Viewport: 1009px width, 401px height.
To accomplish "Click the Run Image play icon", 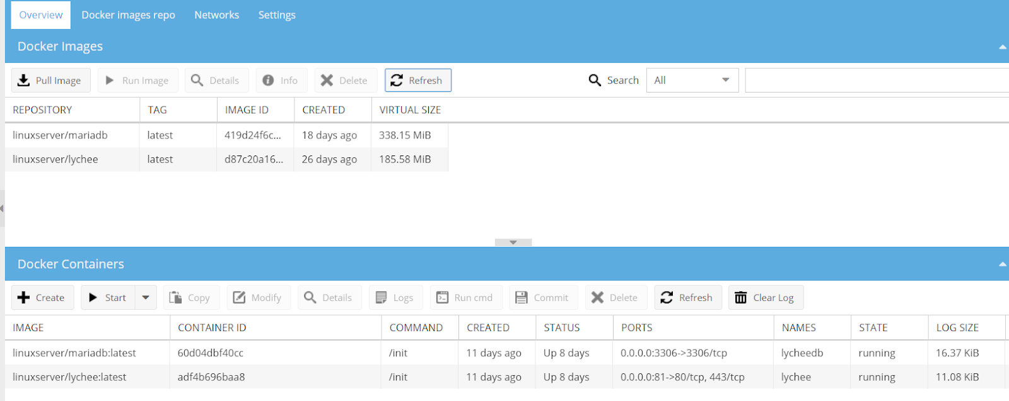I will 110,81.
